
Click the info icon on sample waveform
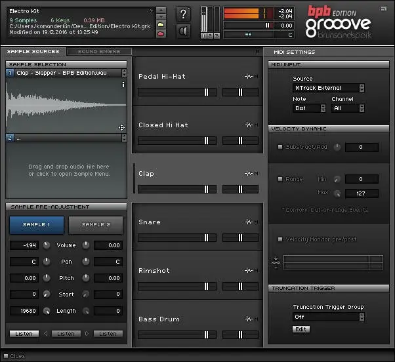(123, 85)
